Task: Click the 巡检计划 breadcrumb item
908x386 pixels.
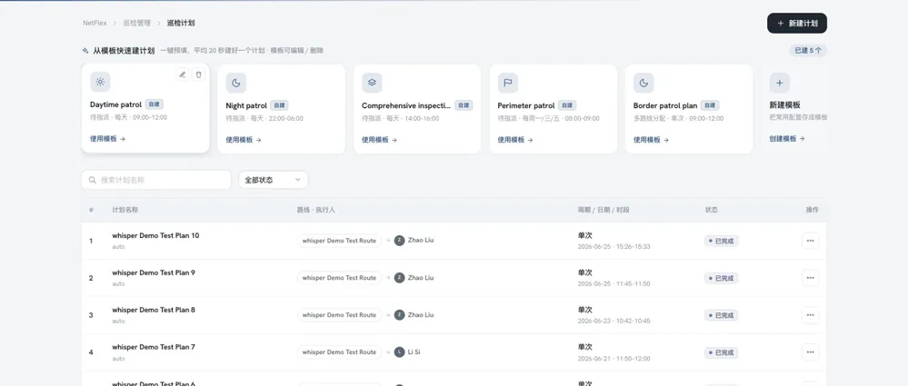Action: click(181, 23)
